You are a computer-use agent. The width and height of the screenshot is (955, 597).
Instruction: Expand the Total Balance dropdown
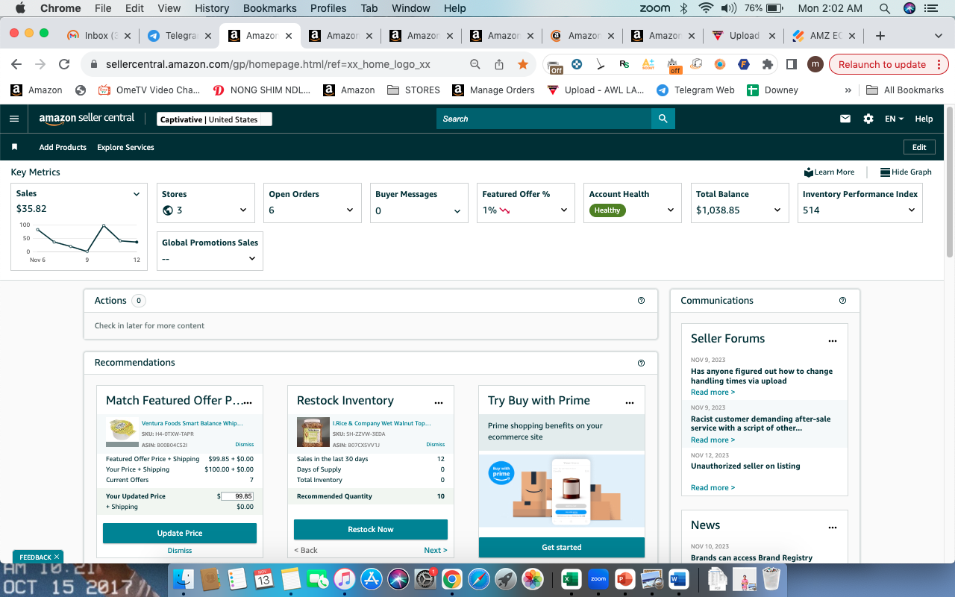tap(777, 210)
